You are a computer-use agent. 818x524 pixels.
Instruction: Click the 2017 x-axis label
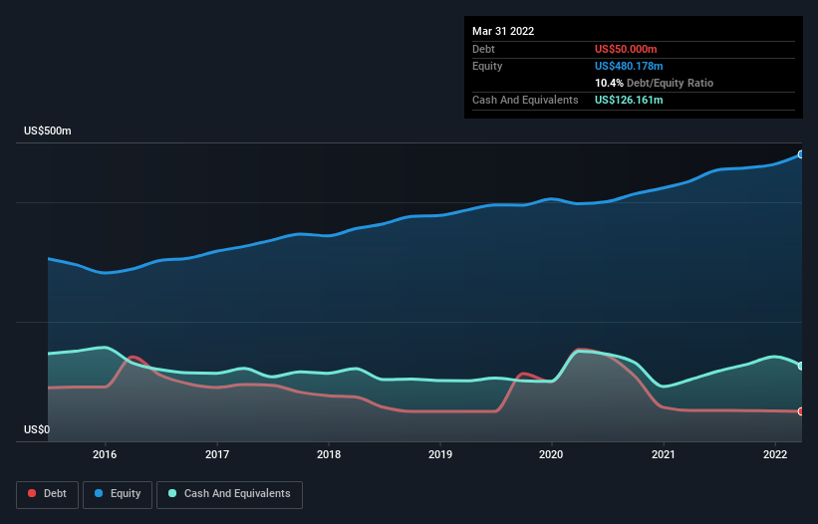217,454
